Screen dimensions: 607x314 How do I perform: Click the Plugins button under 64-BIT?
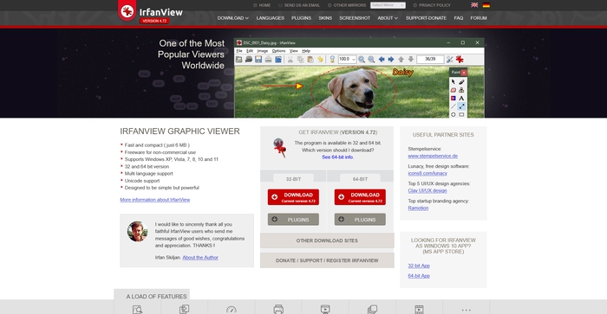pos(360,220)
